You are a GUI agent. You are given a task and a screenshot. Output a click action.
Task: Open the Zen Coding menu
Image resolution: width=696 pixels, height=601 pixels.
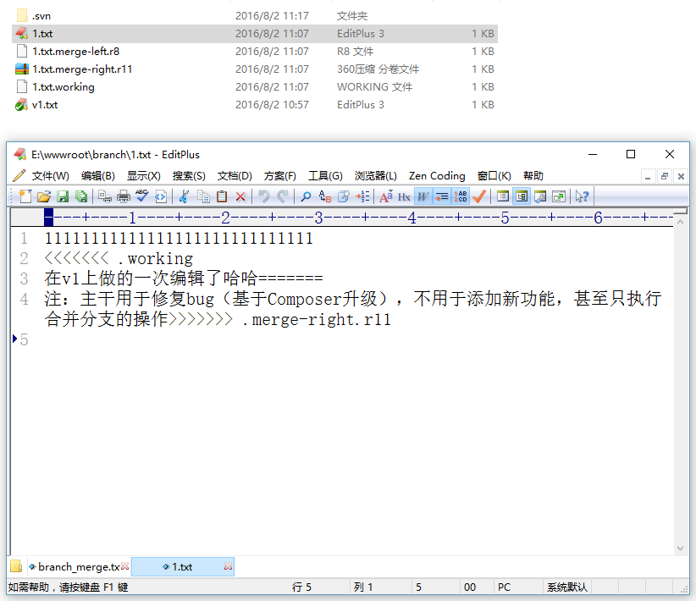tap(437, 176)
